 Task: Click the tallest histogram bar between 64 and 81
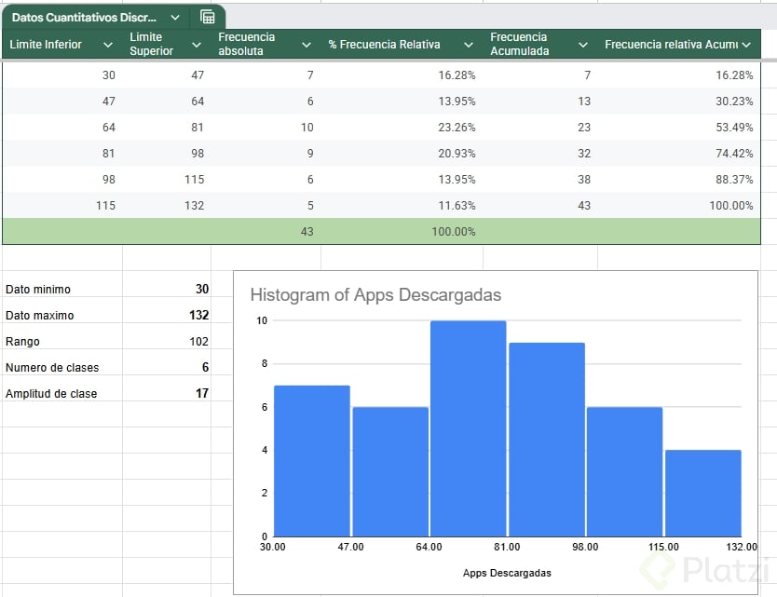(x=468, y=428)
